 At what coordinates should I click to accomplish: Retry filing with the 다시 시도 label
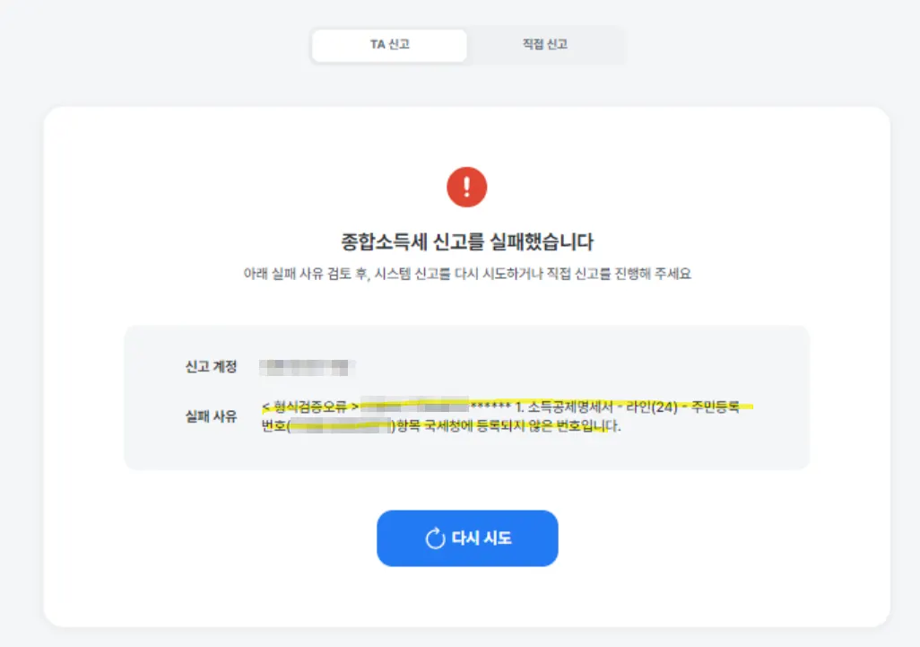pos(482,538)
